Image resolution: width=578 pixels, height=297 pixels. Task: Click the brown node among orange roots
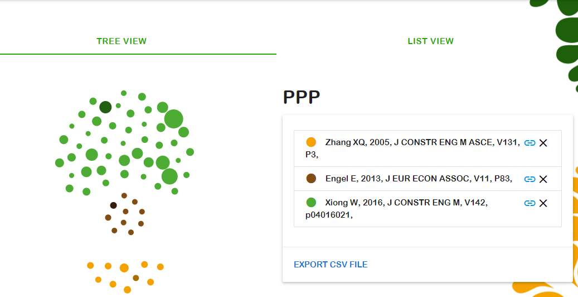pos(136,278)
